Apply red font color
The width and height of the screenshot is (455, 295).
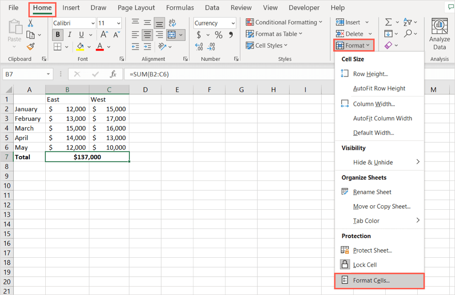tap(100, 46)
